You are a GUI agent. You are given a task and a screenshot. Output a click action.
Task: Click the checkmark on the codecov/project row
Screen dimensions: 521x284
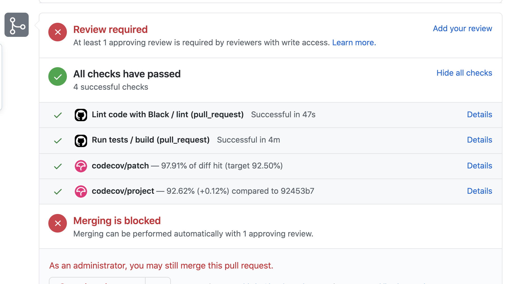pyautogui.click(x=57, y=191)
